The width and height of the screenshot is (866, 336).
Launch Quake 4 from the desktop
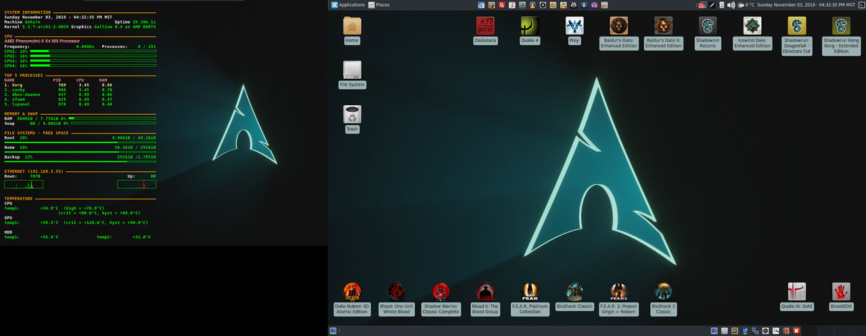530,26
